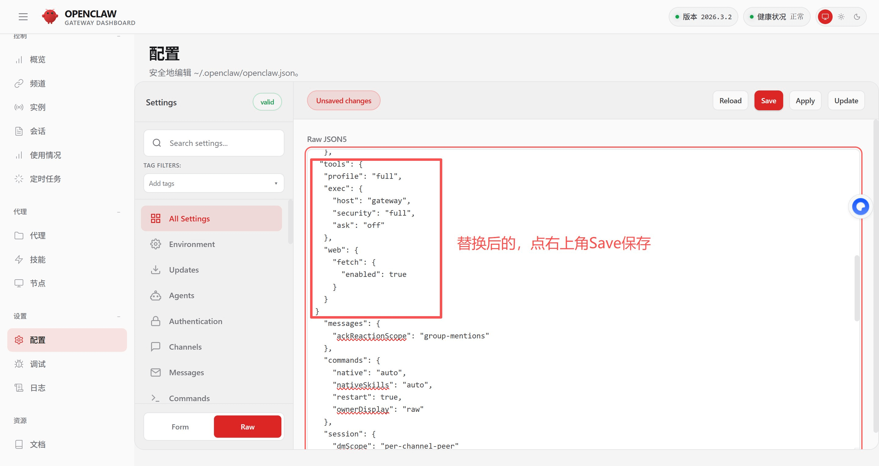The width and height of the screenshot is (879, 466).
Task: Switch to light theme sun icon
Action: 841,17
